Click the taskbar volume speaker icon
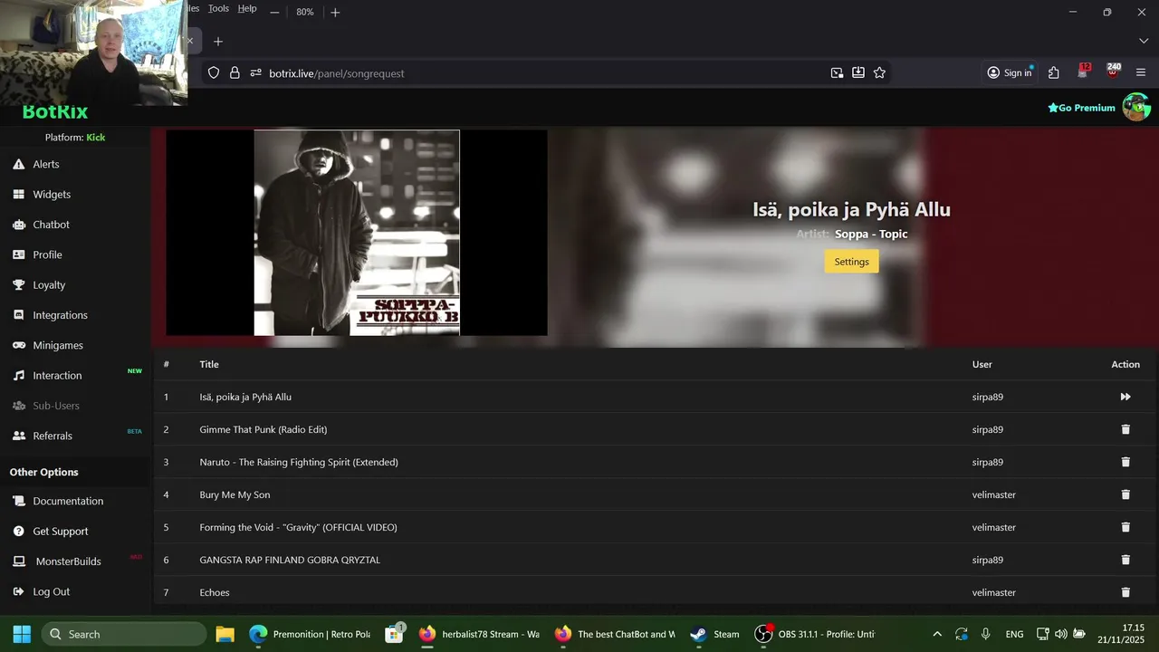The height and width of the screenshot is (652, 1159). pos(1060,634)
